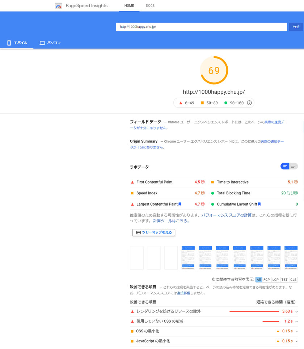Click the Largest Contentful Paint bookmark icon
The image size is (304, 349).
pos(180,204)
